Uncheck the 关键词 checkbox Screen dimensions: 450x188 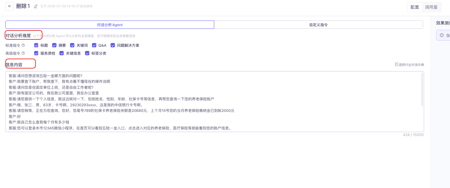pos(72,45)
